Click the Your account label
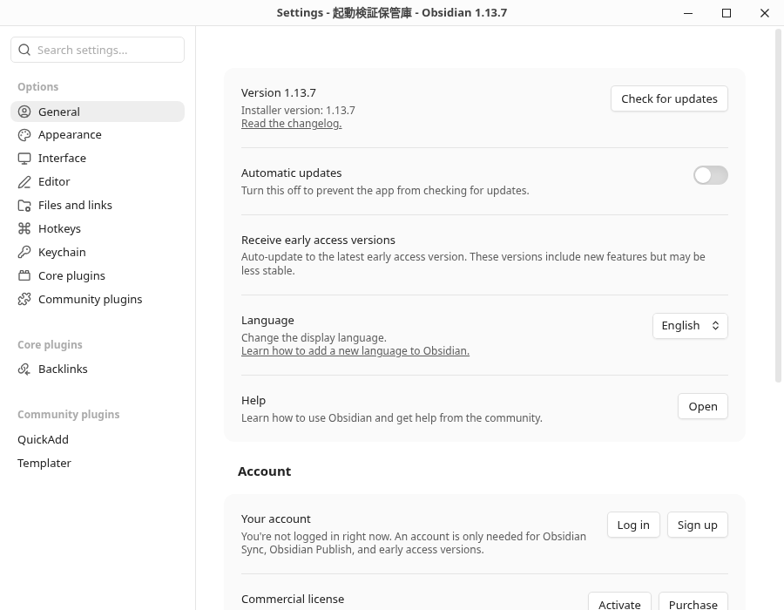The width and height of the screenshot is (784, 610). pyautogui.click(x=275, y=519)
